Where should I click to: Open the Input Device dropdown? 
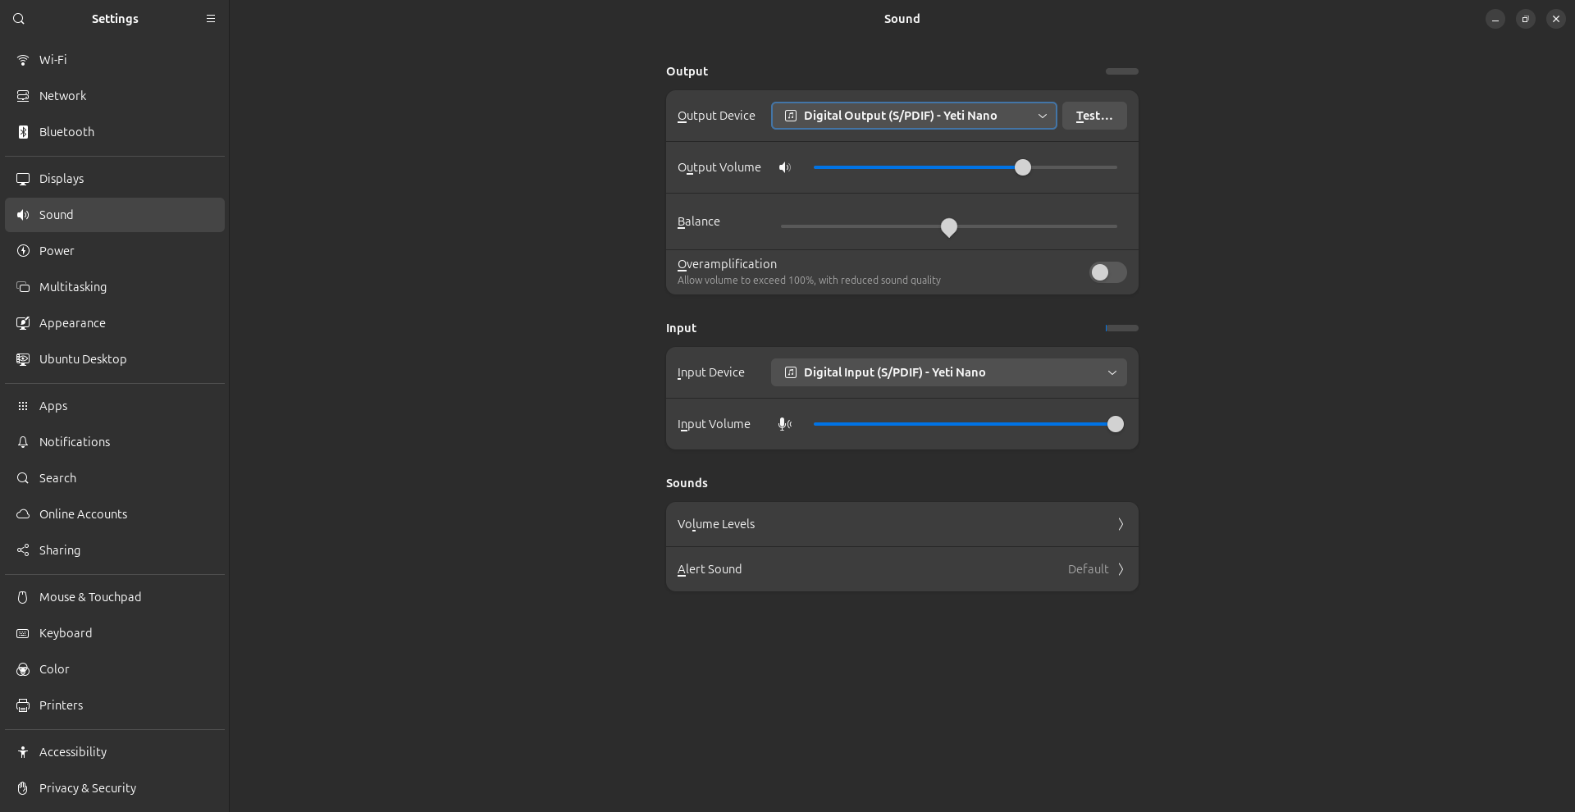948,372
